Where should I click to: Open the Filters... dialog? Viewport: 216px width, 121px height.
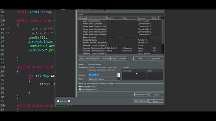tap(141, 58)
